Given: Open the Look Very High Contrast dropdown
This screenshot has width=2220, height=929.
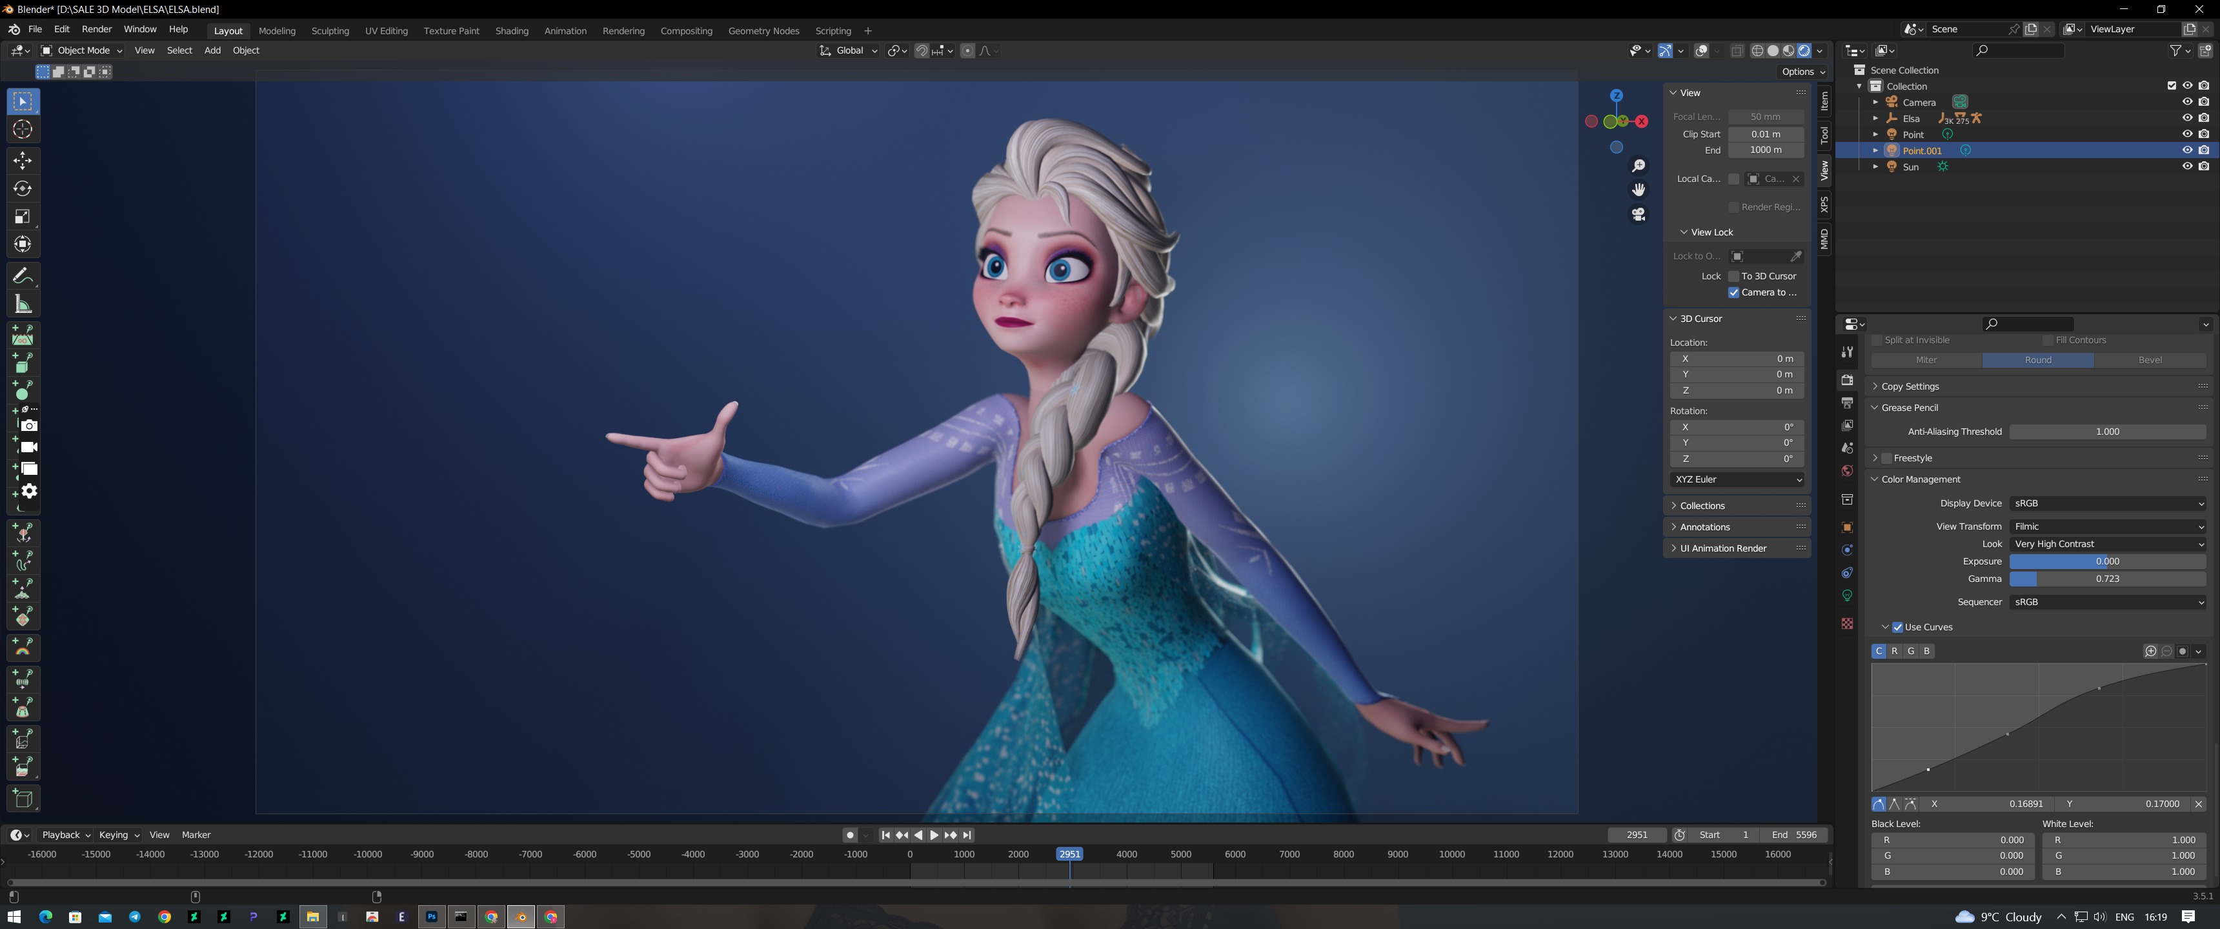Looking at the screenshot, I should point(2108,544).
